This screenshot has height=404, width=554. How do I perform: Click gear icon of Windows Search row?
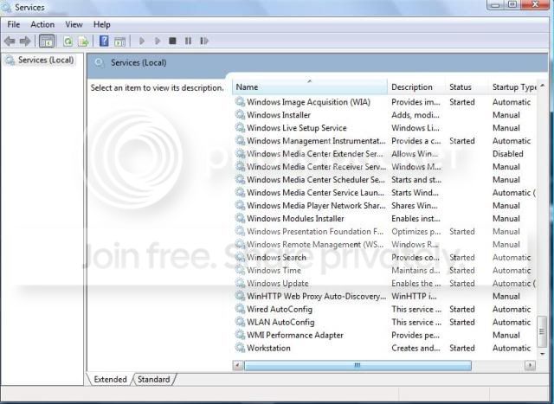pos(240,257)
